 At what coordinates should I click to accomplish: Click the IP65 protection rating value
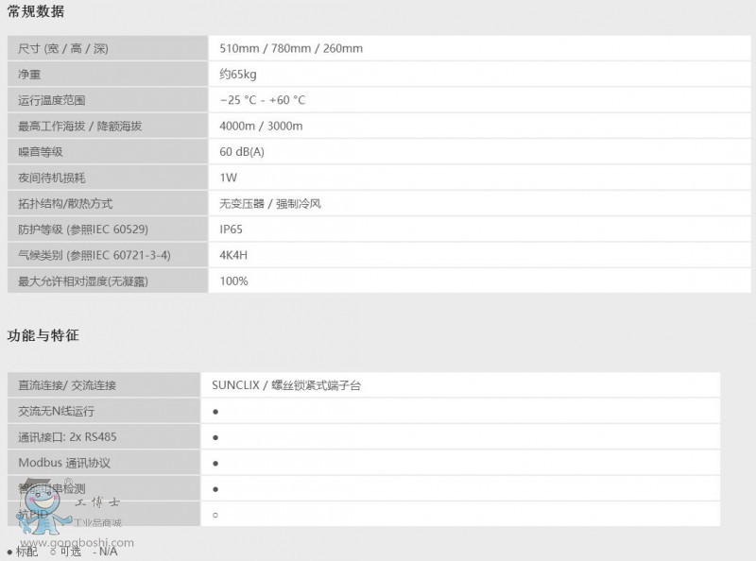232,229
